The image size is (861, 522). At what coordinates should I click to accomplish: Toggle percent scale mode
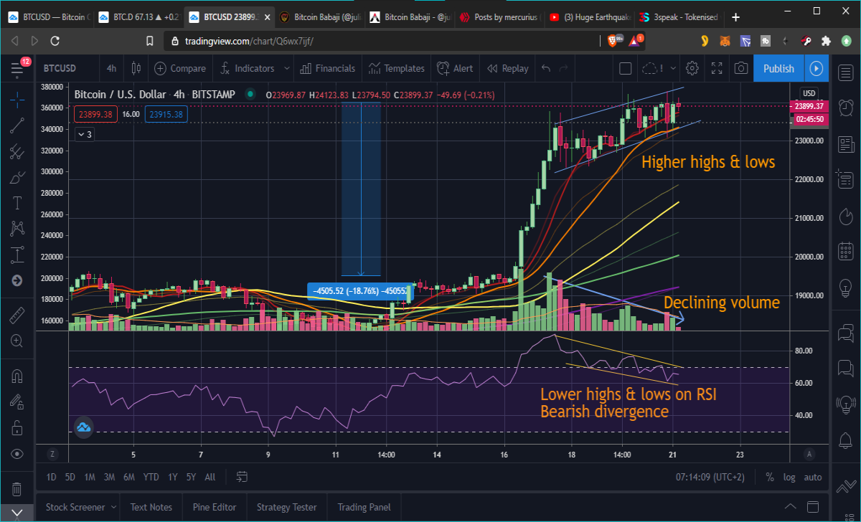tap(770, 477)
